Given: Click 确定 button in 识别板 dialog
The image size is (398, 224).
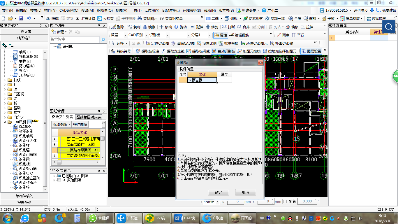Looking at the screenshot, I should coord(218,192).
